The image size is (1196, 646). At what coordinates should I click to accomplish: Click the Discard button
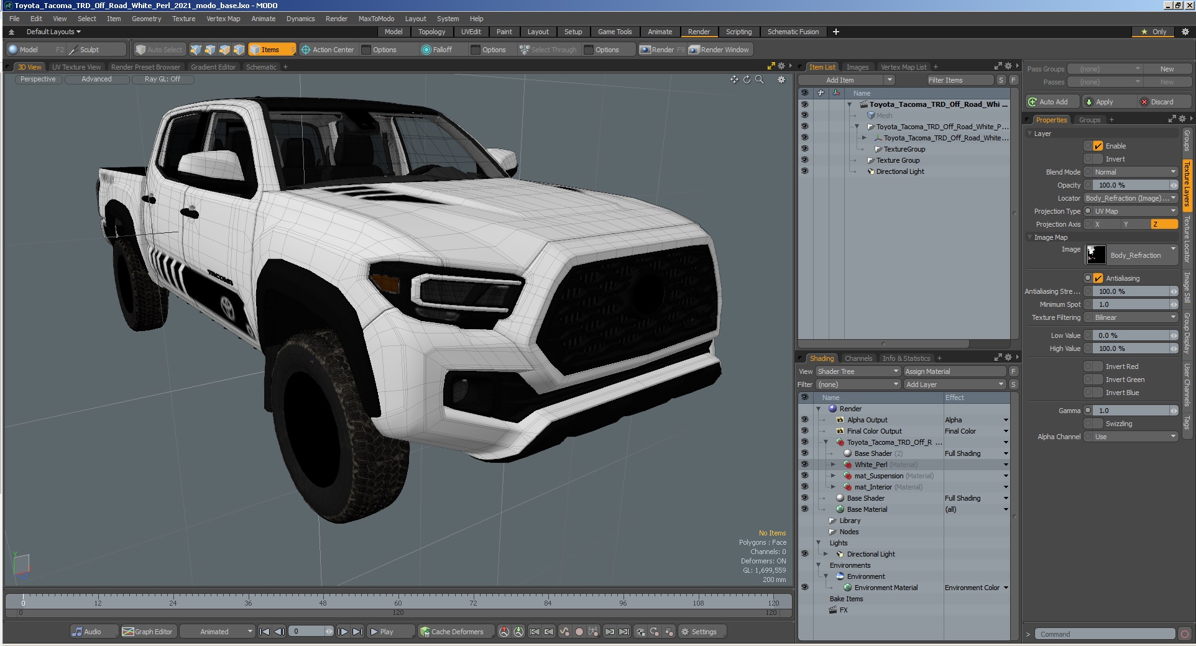tap(1165, 102)
